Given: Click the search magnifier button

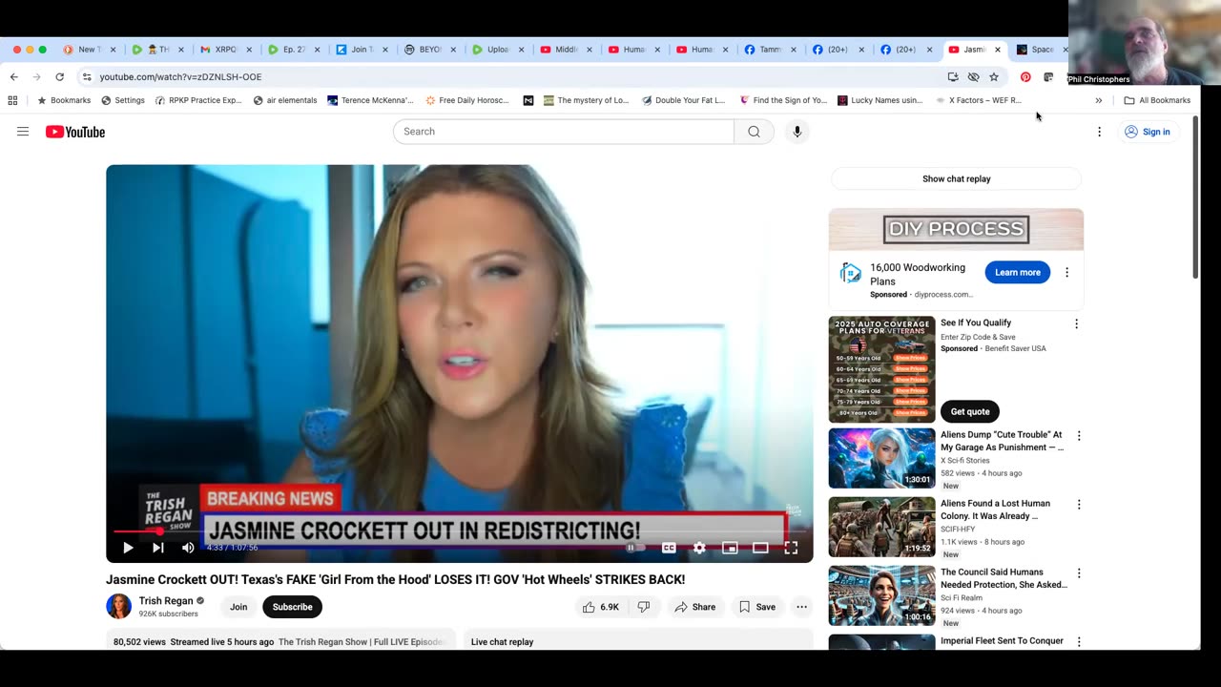Looking at the screenshot, I should pyautogui.click(x=754, y=132).
